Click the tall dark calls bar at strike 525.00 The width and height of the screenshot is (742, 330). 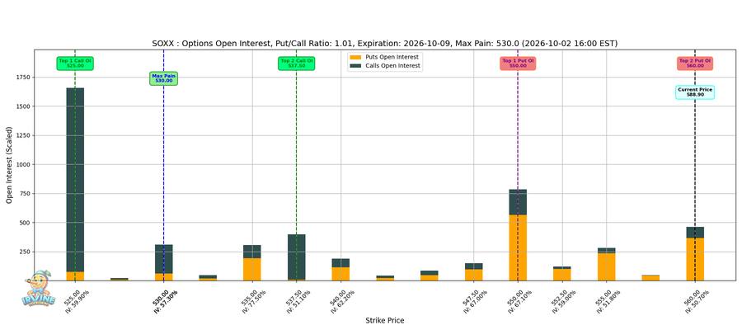tap(75, 180)
